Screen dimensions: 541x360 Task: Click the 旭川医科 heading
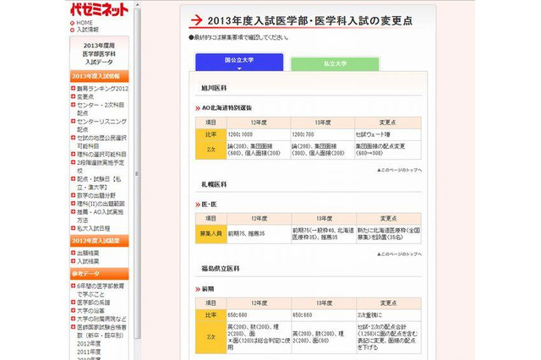pyautogui.click(x=214, y=88)
